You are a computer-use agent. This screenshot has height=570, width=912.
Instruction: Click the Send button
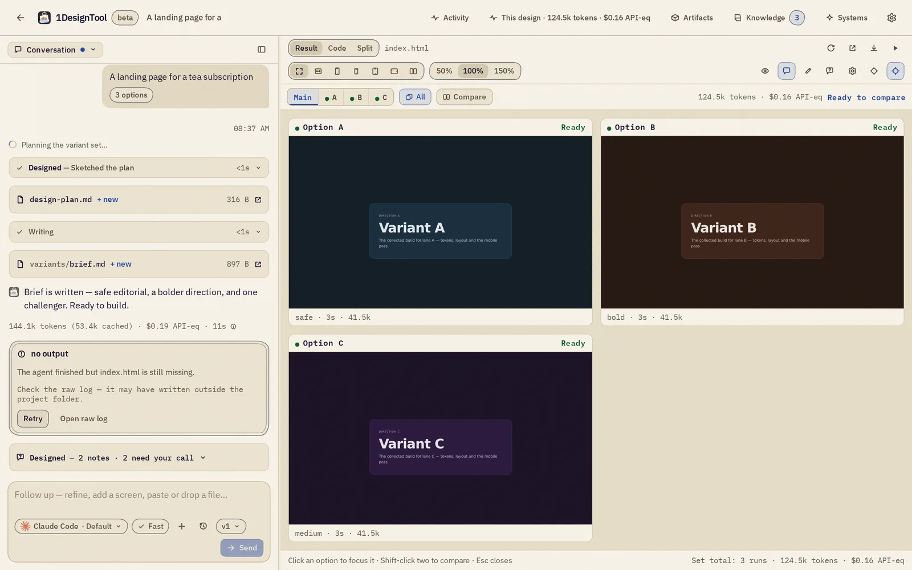pyautogui.click(x=242, y=548)
